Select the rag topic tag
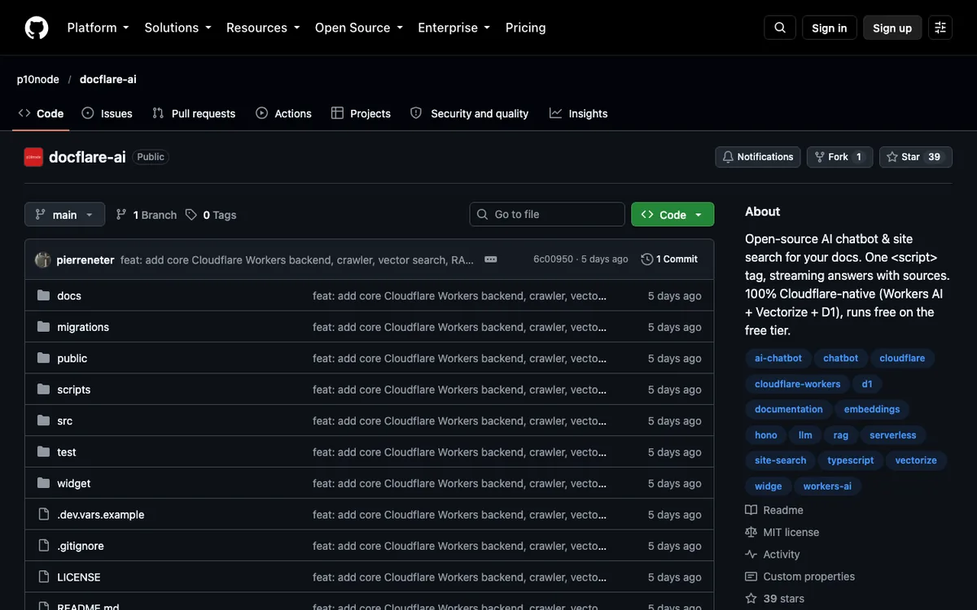The width and height of the screenshot is (977, 610). 841,435
